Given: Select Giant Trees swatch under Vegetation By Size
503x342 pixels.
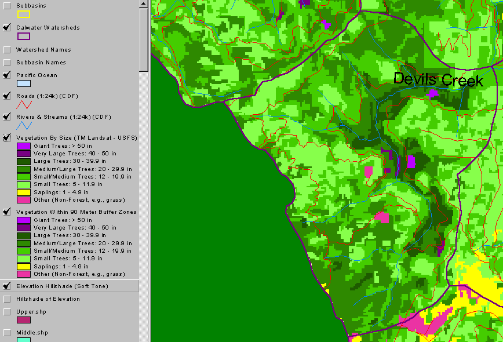Looking at the screenshot, I should pos(24,146).
